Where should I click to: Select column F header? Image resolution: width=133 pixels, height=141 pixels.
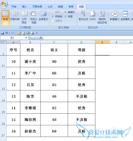tap(117, 42)
